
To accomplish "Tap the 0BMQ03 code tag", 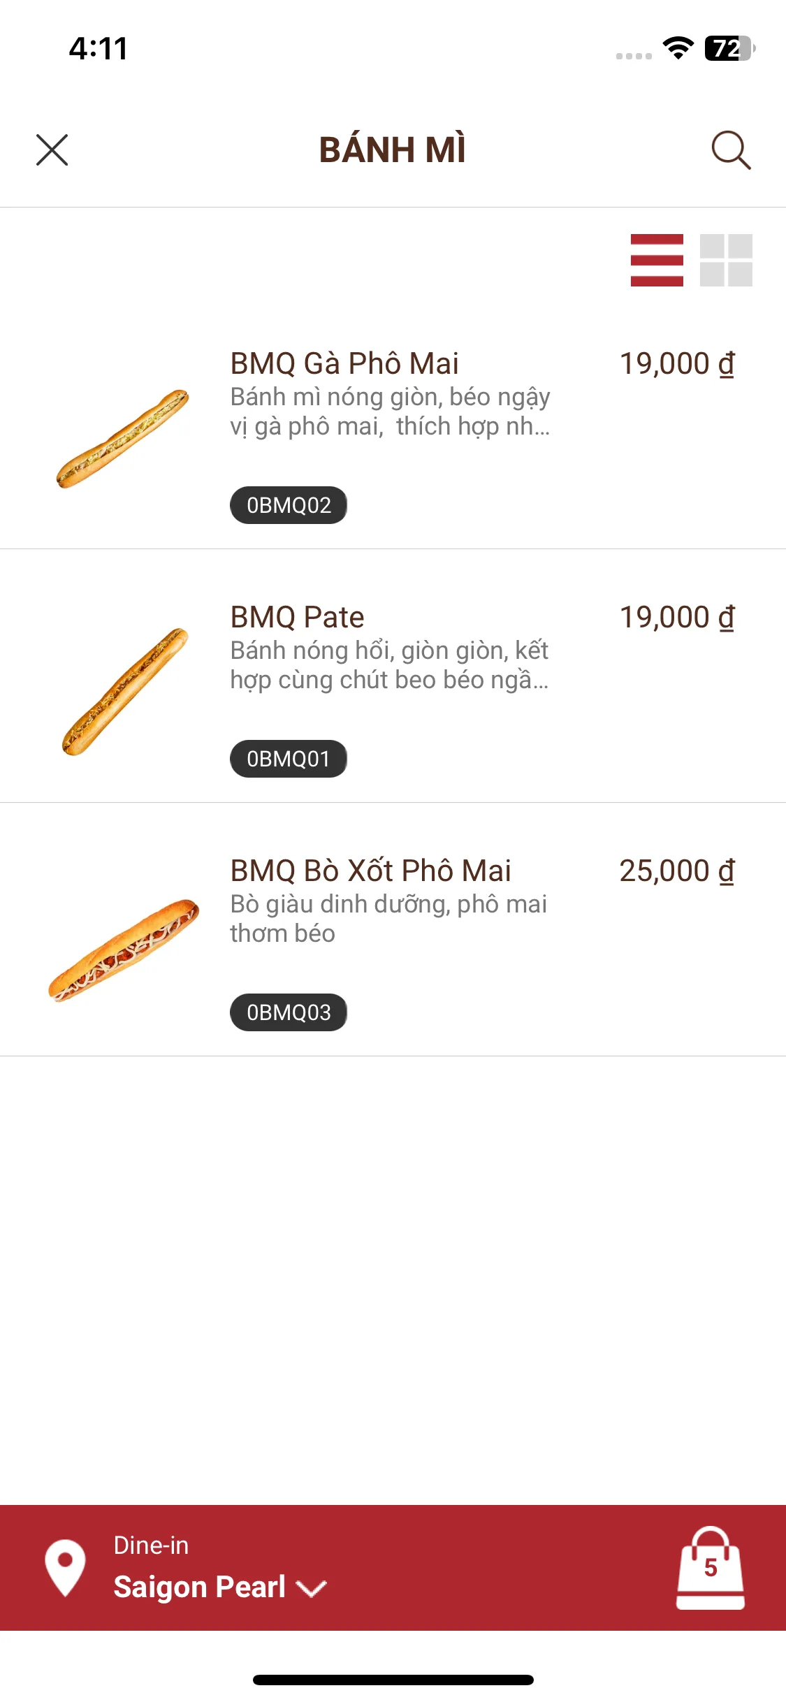I will point(289,1012).
